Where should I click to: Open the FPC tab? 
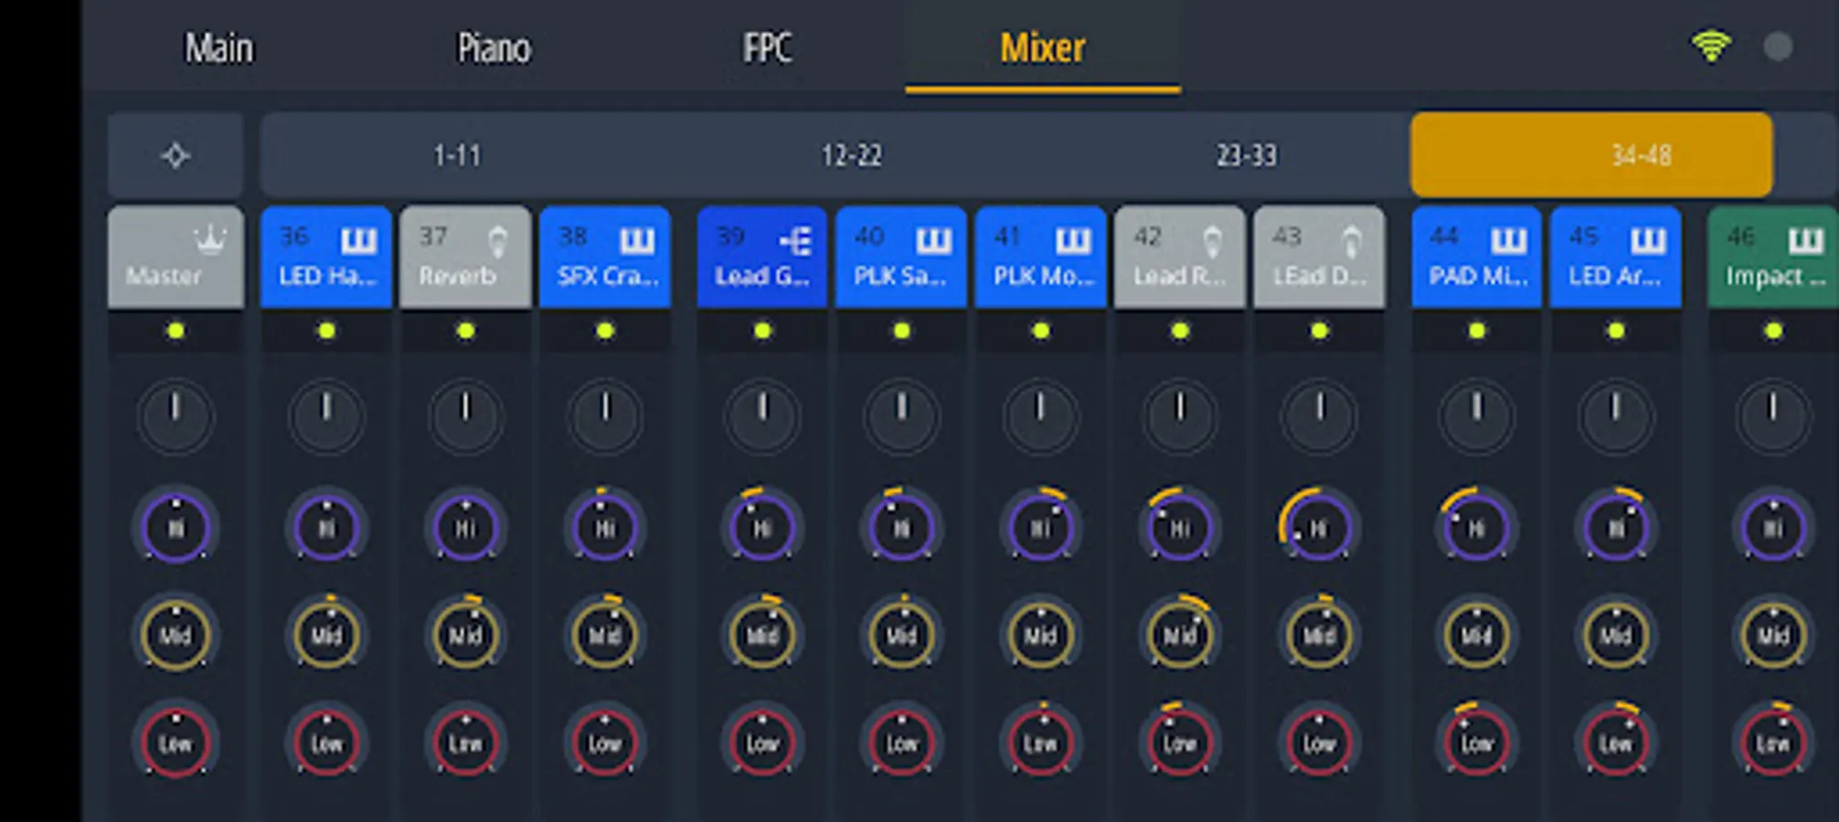tap(767, 48)
